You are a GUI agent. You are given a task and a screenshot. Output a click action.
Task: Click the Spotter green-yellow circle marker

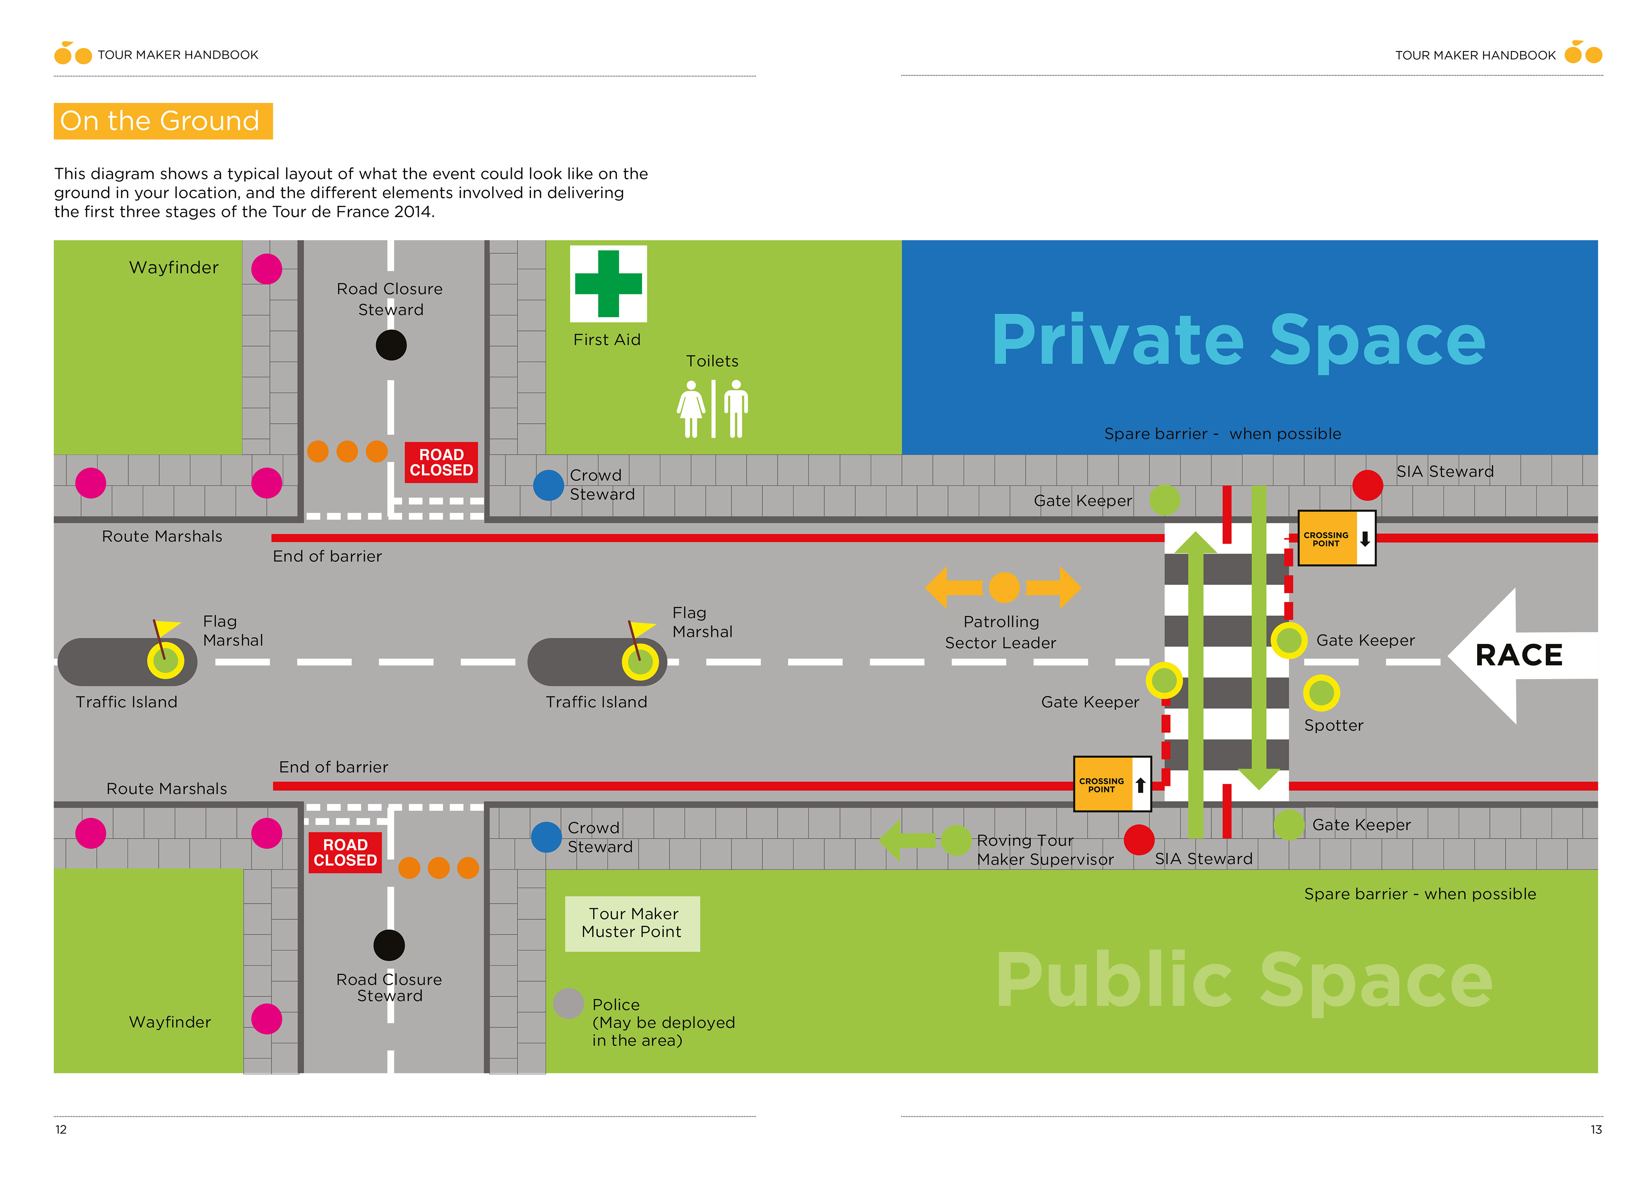[1320, 693]
